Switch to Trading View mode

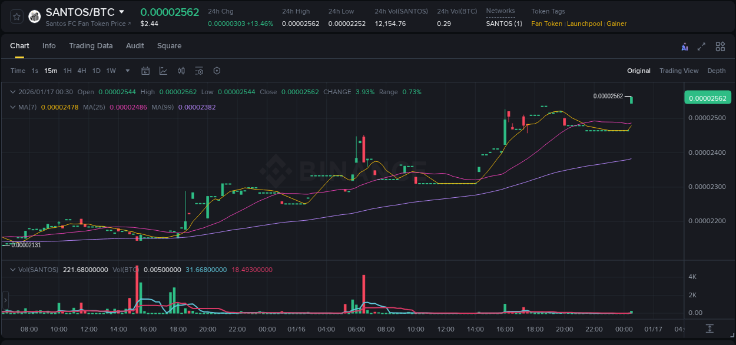tap(679, 71)
